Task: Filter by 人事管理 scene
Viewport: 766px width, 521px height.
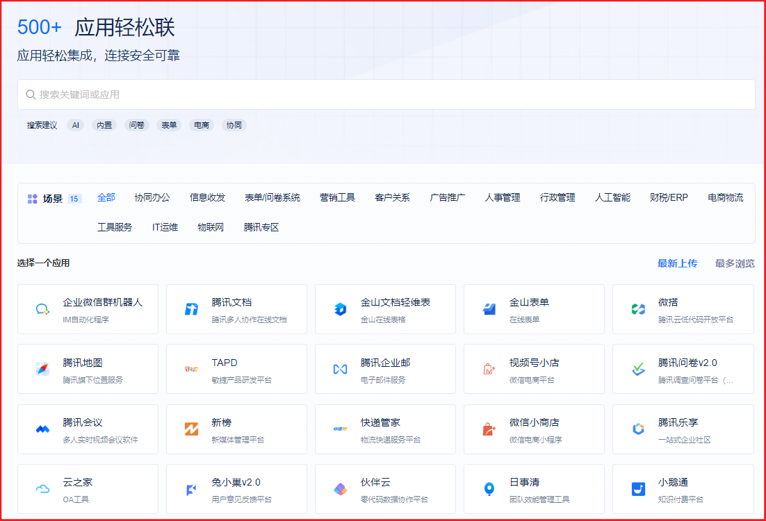Action: tap(503, 198)
